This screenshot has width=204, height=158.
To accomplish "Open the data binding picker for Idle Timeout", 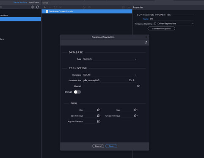I will tap(99, 115).
